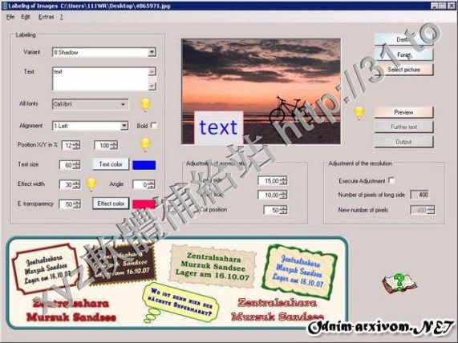
Task: Click the Angle stepper showing 0
Action: pyautogui.click(x=144, y=184)
